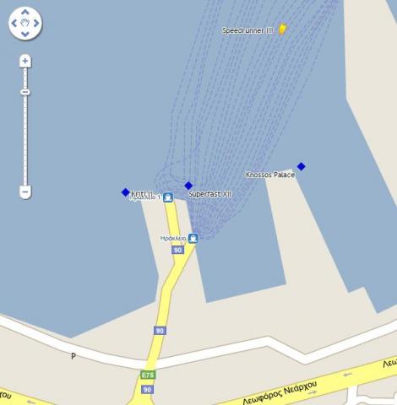Pan the map left with the arrow
Image resolution: width=397 pixels, height=405 pixels.
tap(14, 23)
